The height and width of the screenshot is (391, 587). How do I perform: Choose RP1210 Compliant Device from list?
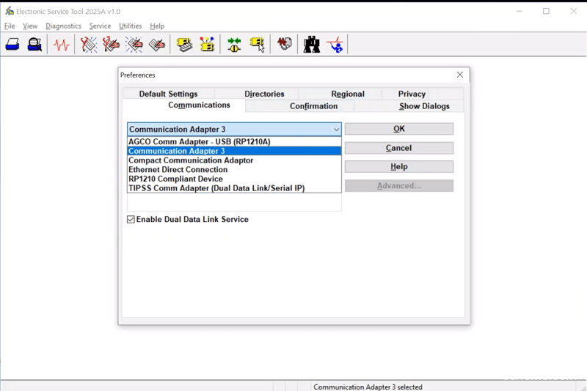175,179
